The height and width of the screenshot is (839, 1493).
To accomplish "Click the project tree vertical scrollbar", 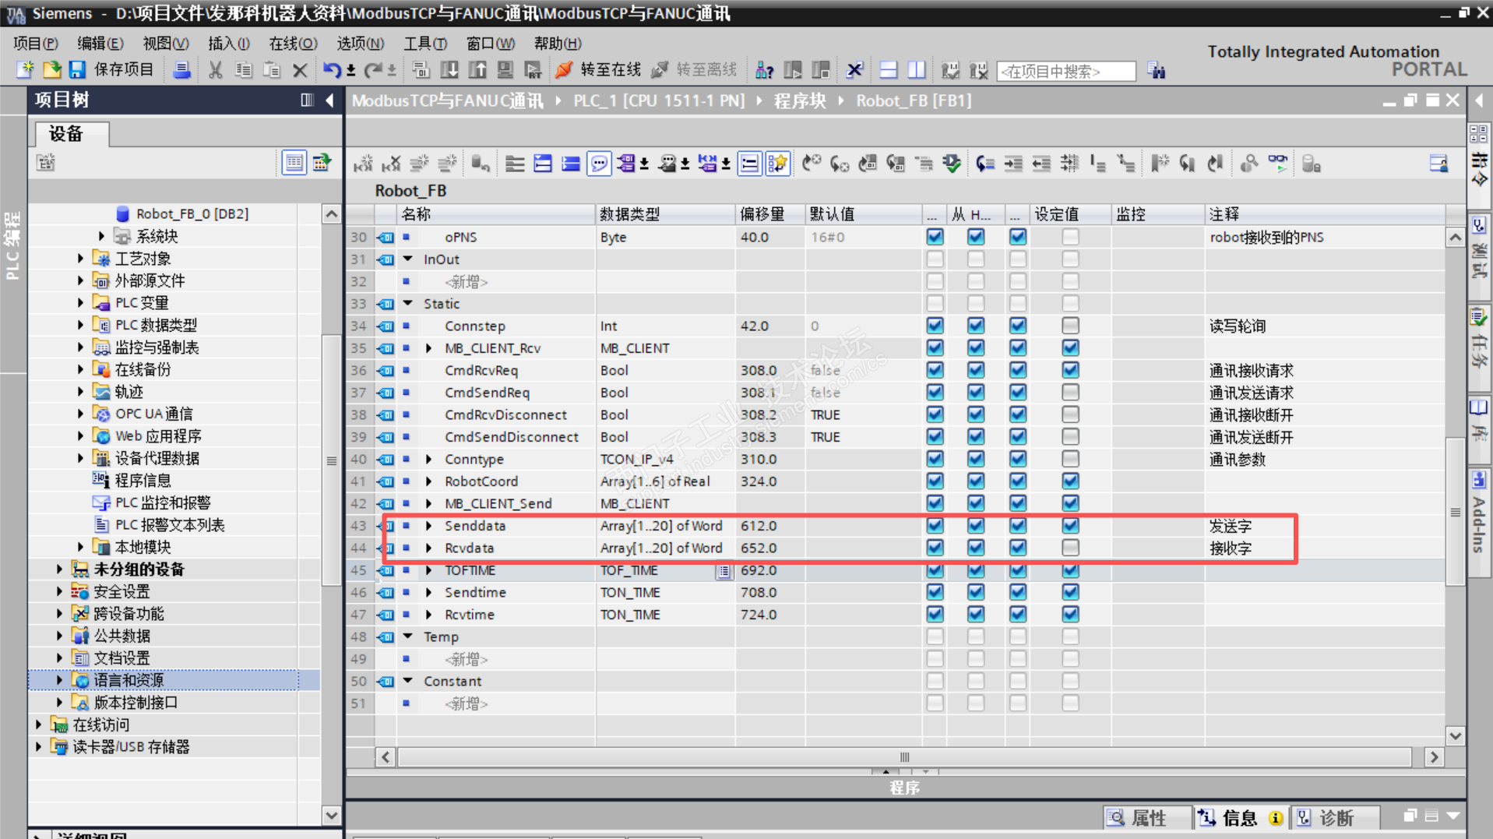I will point(331,460).
